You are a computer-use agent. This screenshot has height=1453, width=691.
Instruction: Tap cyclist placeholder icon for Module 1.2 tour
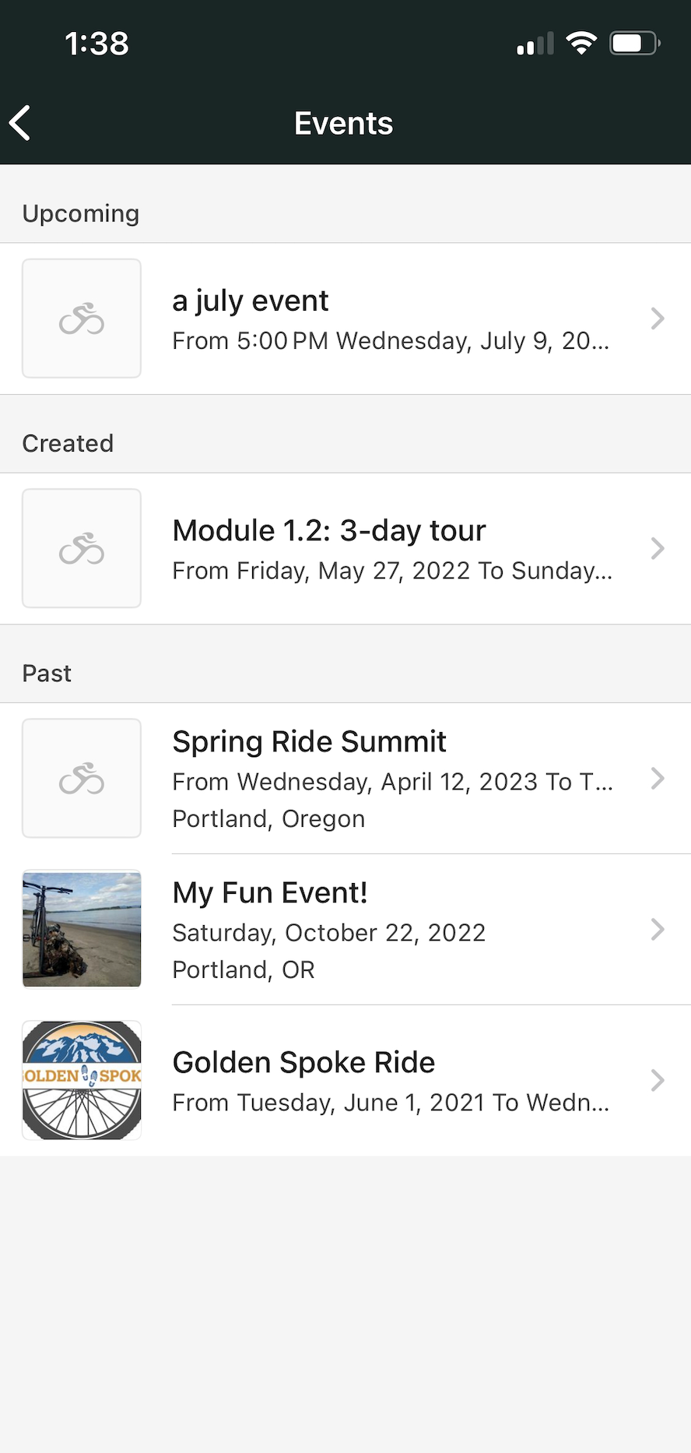[x=82, y=548]
